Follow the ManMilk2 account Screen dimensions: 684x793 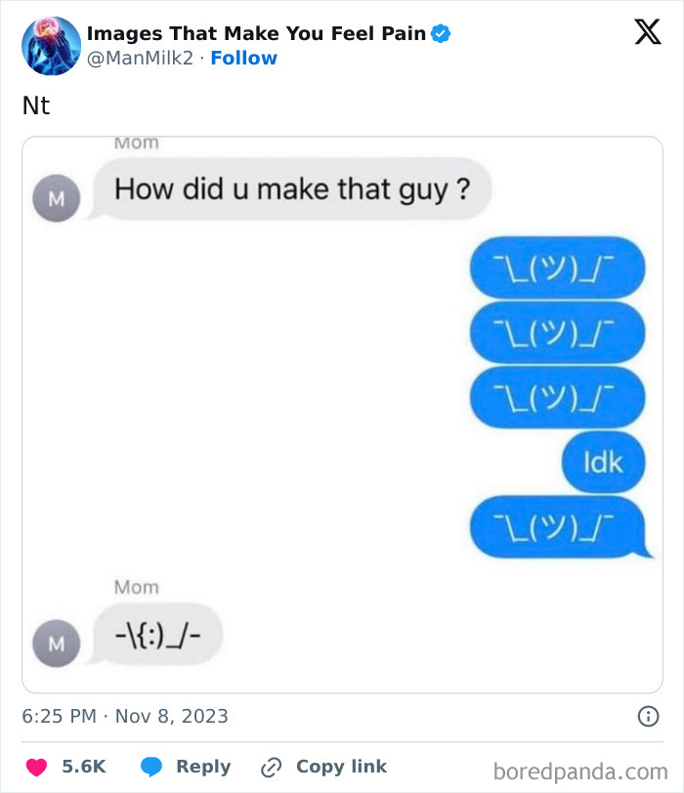point(243,59)
